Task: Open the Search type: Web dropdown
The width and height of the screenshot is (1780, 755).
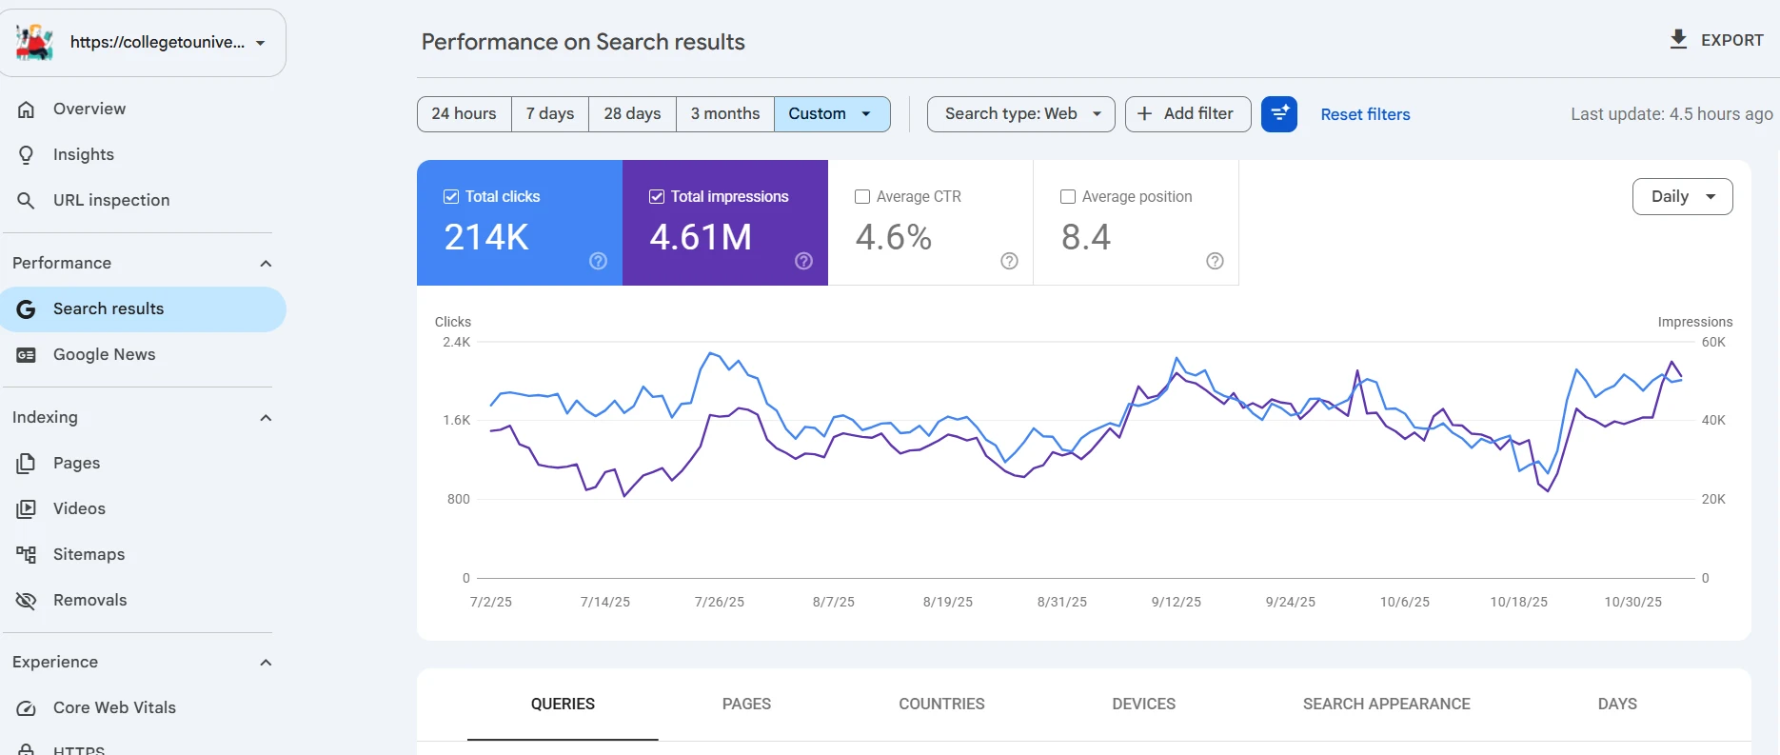Action: click(1020, 114)
